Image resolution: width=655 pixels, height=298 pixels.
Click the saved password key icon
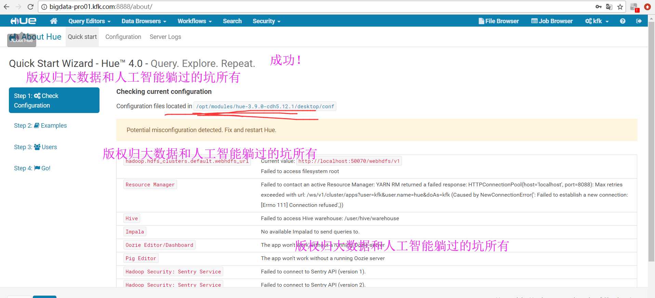pyautogui.click(x=599, y=7)
